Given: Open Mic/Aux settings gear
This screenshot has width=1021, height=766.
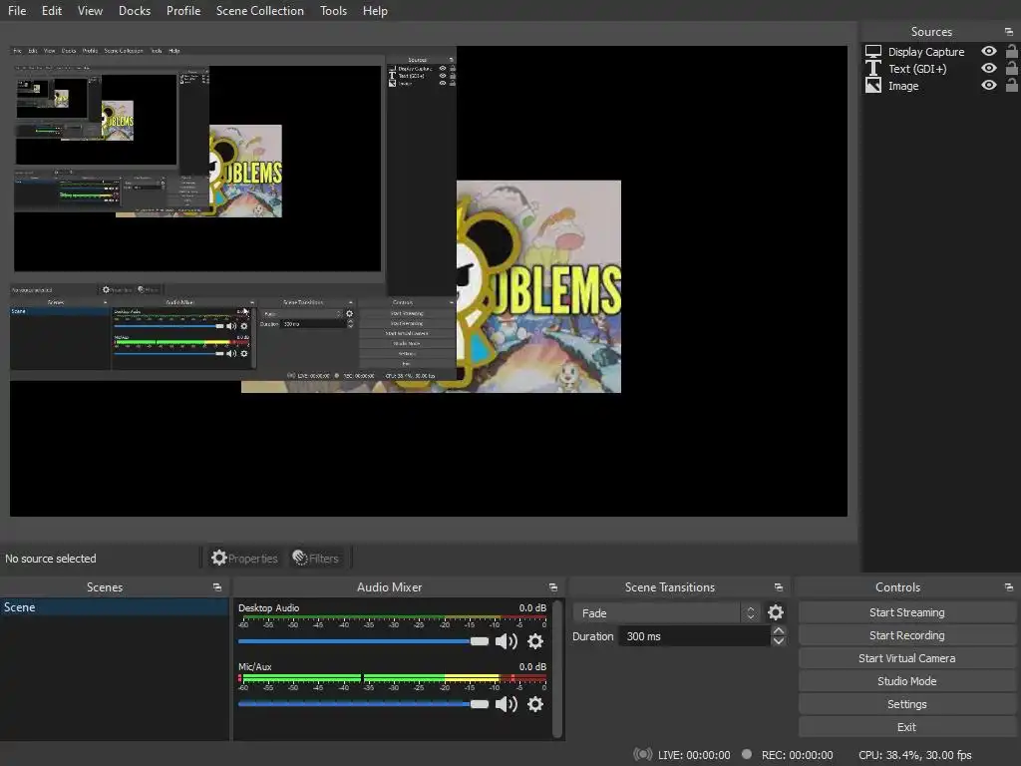Looking at the screenshot, I should [535, 704].
